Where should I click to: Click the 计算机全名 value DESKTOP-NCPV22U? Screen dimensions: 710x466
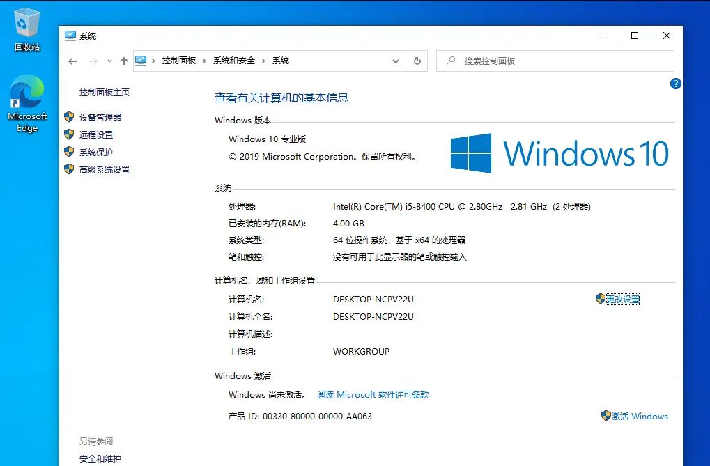[x=373, y=316]
